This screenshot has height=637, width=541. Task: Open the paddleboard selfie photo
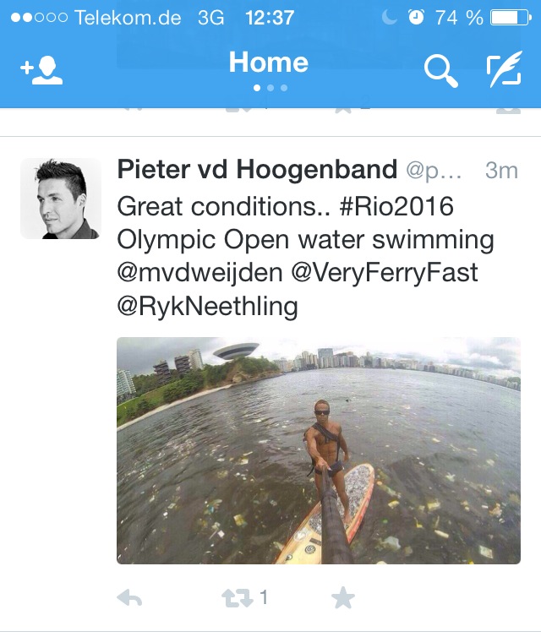coord(318,450)
